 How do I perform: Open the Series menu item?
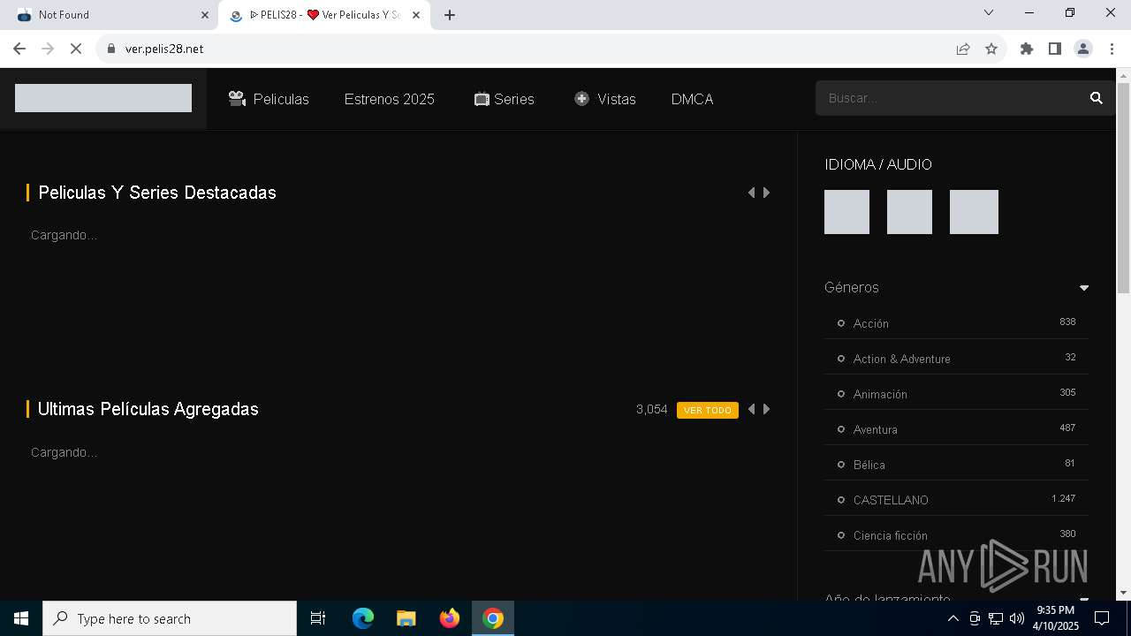pyautogui.click(x=505, y=99)
